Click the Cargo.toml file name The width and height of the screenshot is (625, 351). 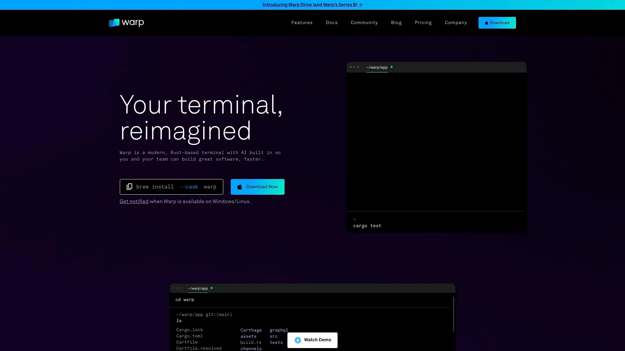[x=189, y=336]
